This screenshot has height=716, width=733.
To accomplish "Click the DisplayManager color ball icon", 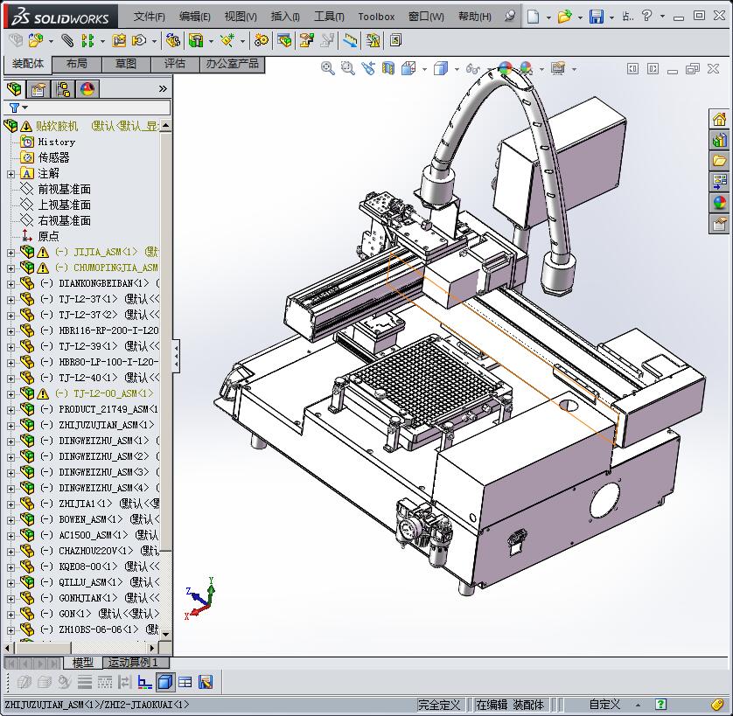I will (87, 89).
